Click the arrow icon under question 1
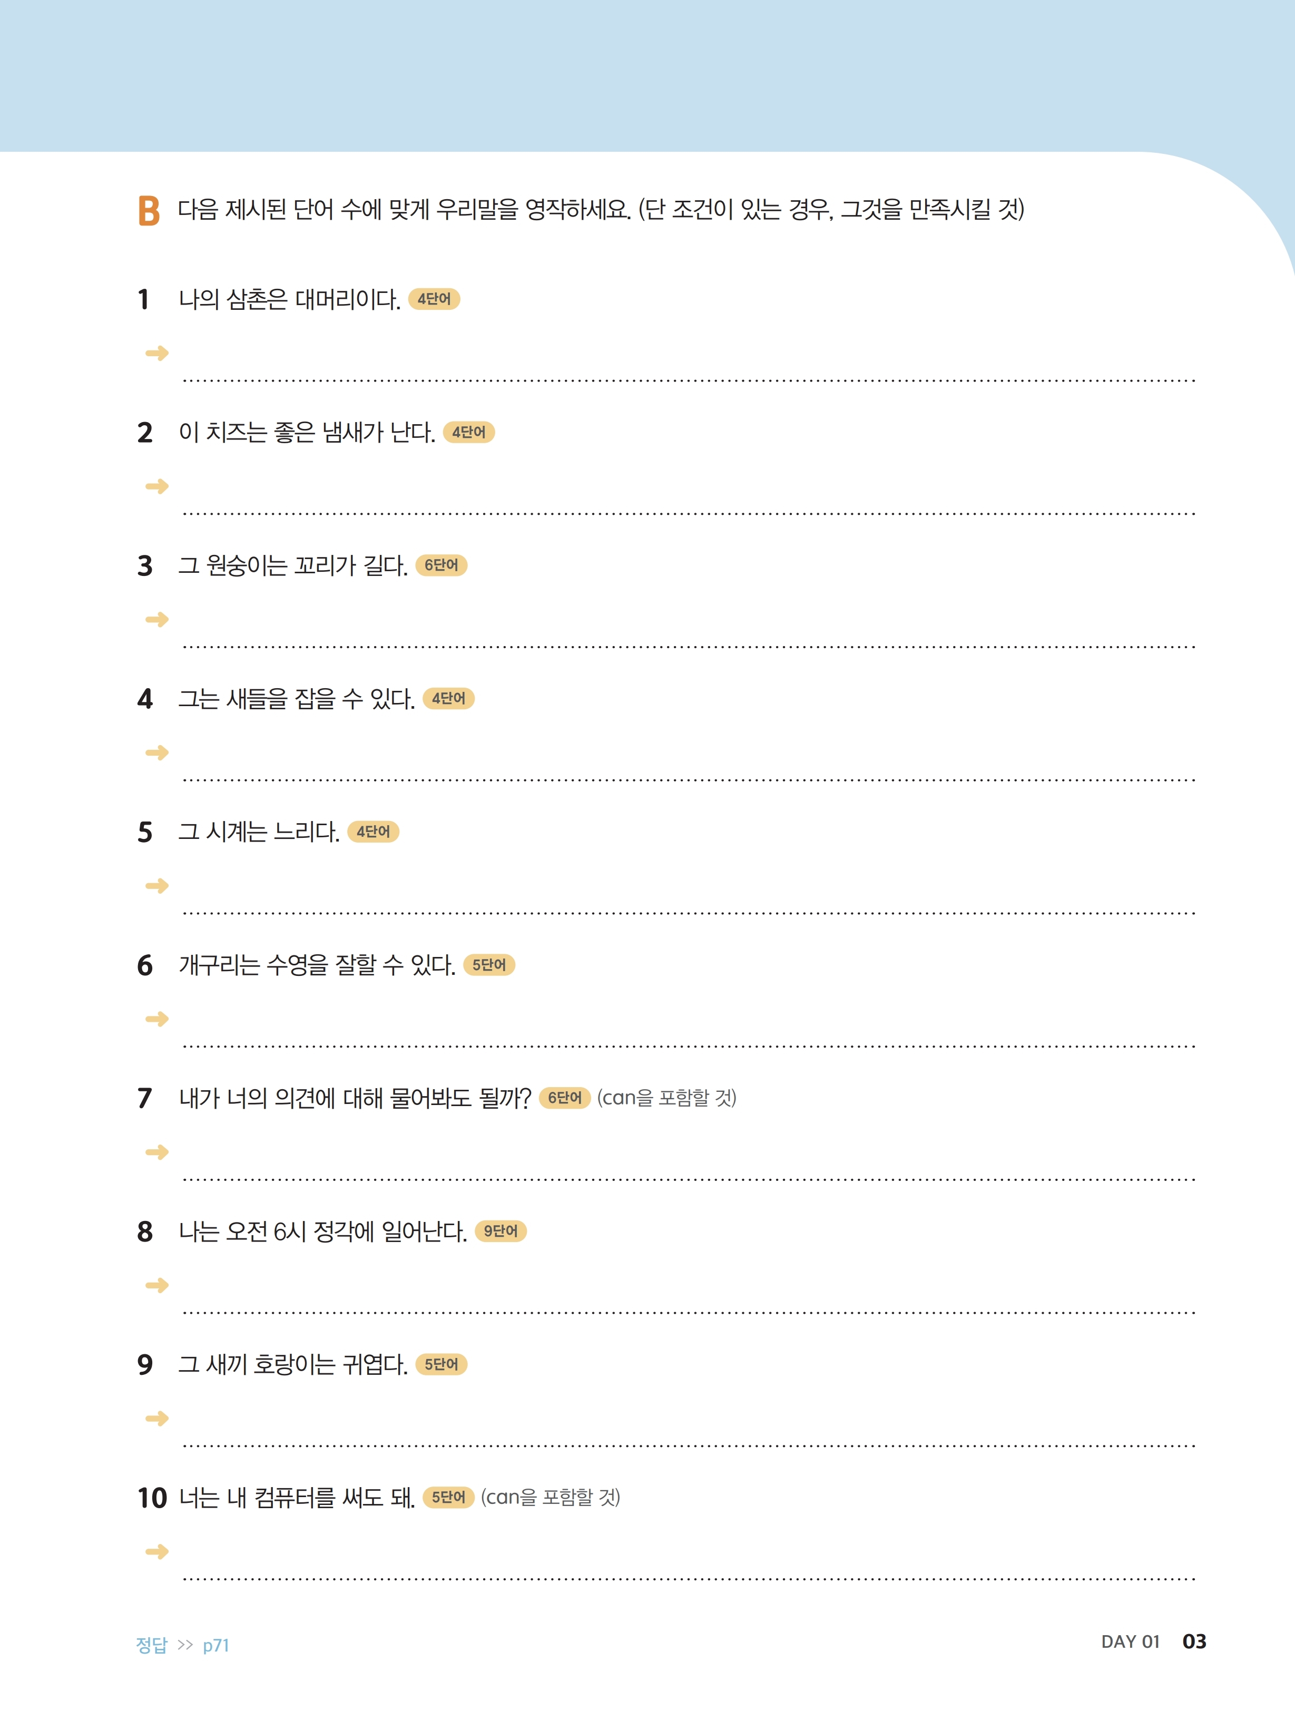Viewport: 1295px width, 1730px height. point(157,354)
